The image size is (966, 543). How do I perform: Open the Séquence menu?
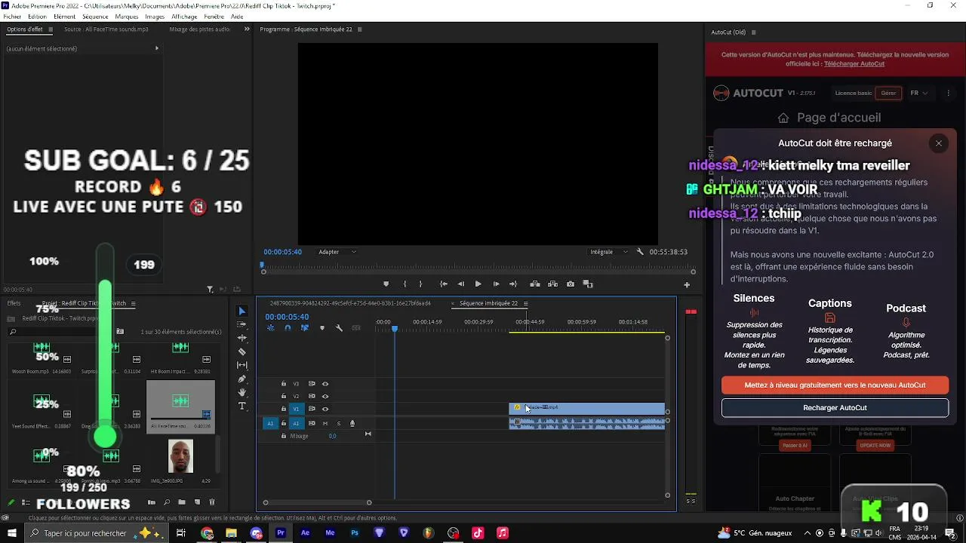[x=95, y=17]
